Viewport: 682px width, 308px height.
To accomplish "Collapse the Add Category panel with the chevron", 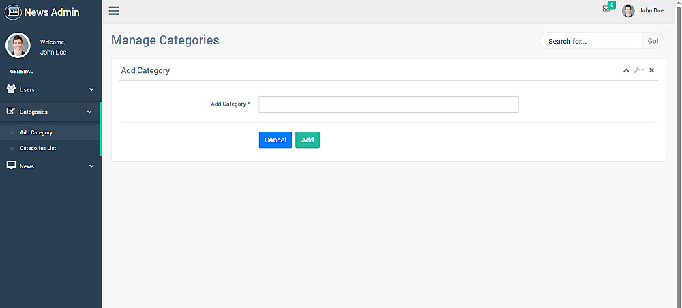I will 626,70.
